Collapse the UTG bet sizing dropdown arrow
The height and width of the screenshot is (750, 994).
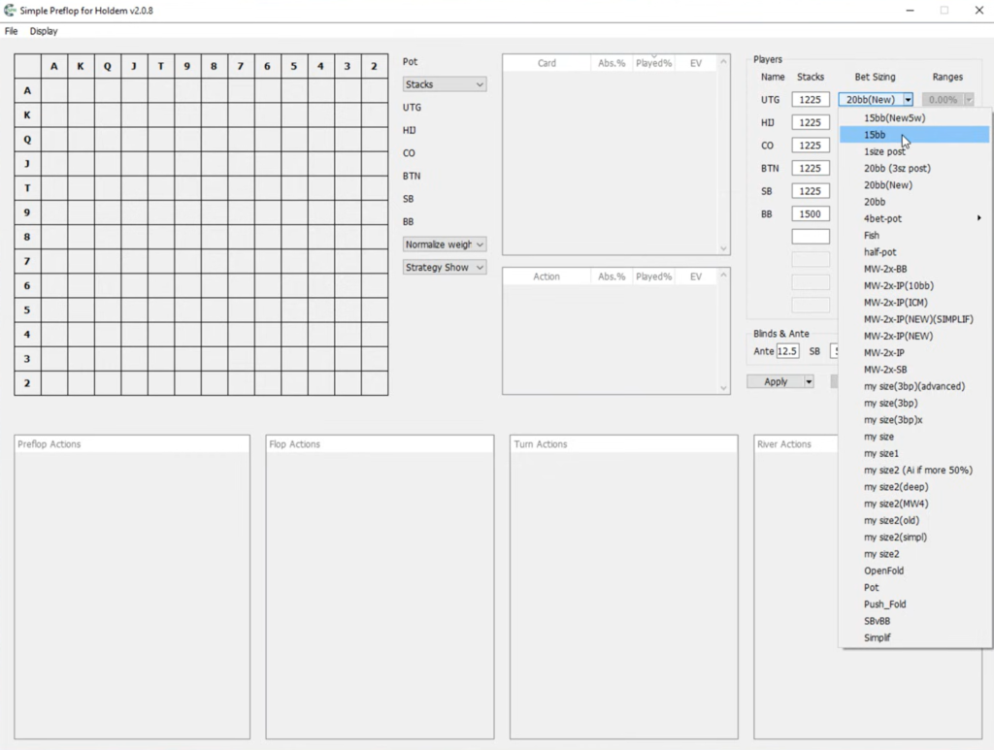coord(908,100)
